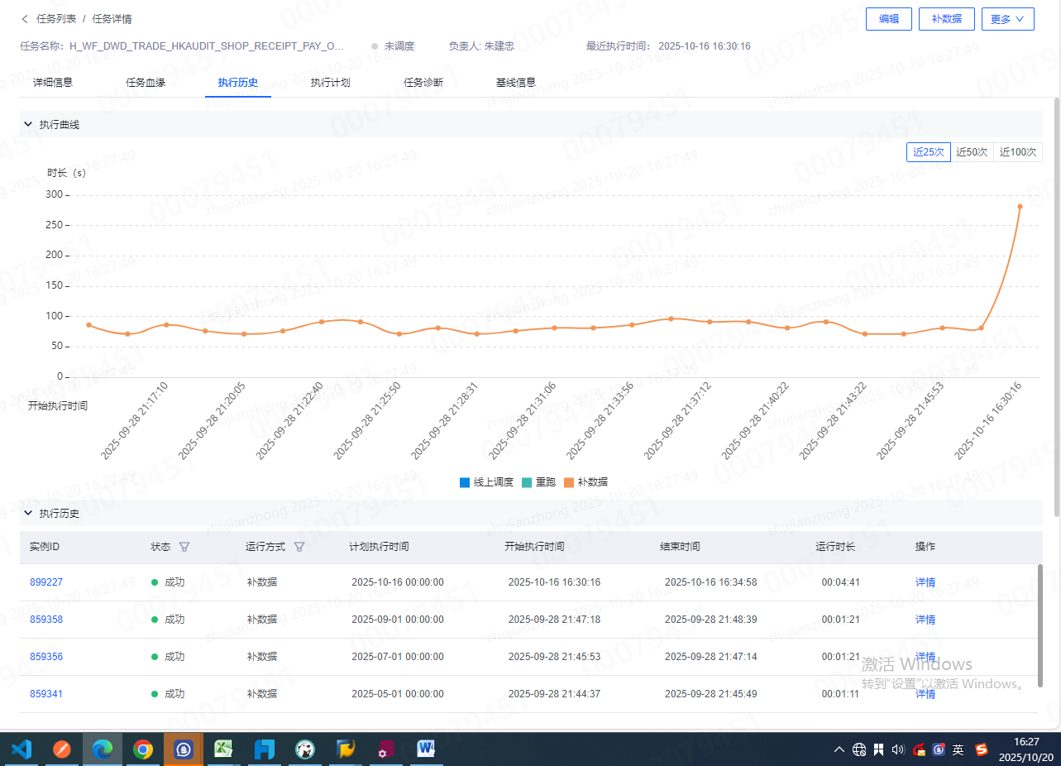
Task: Switch to 任务血缘 tab
Action: point(146,83)
